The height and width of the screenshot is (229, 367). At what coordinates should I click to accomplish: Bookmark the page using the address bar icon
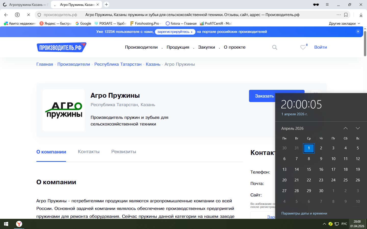click(x=346, y=15)
